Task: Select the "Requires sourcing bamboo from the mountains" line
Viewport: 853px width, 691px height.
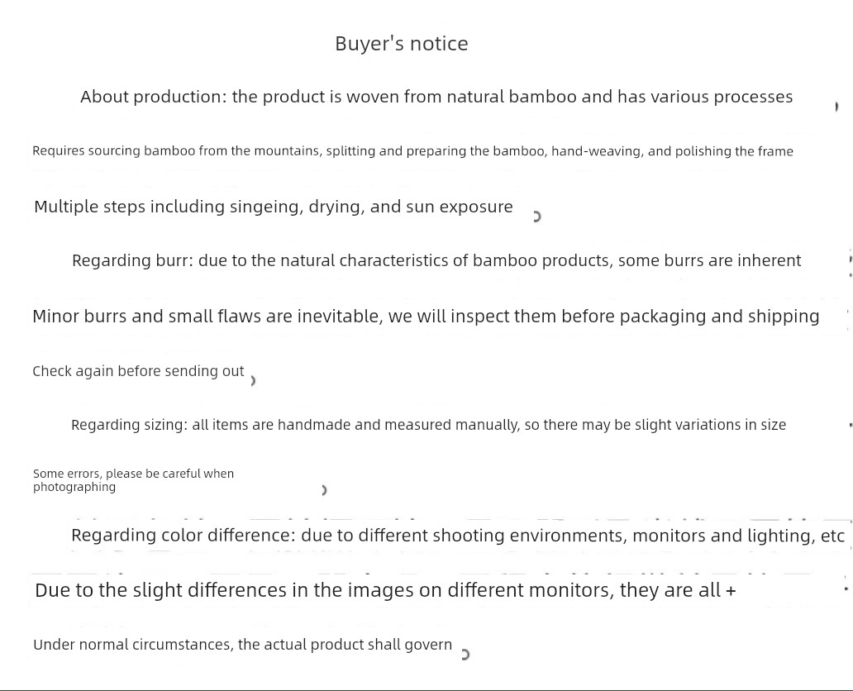Action: click(x=412, y=151)
